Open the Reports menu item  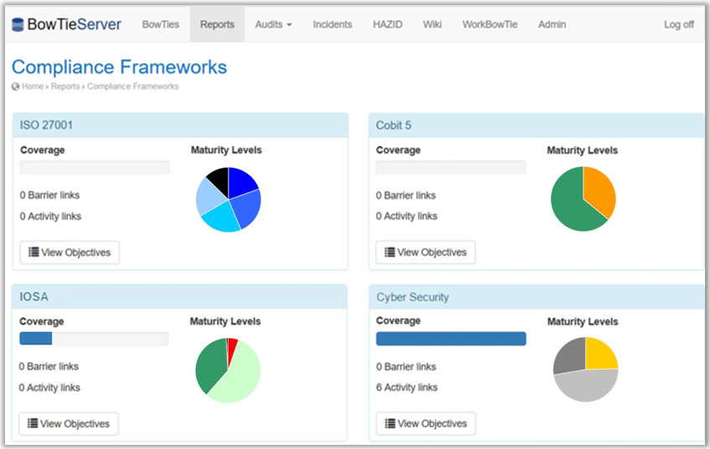tap(217, 24)
